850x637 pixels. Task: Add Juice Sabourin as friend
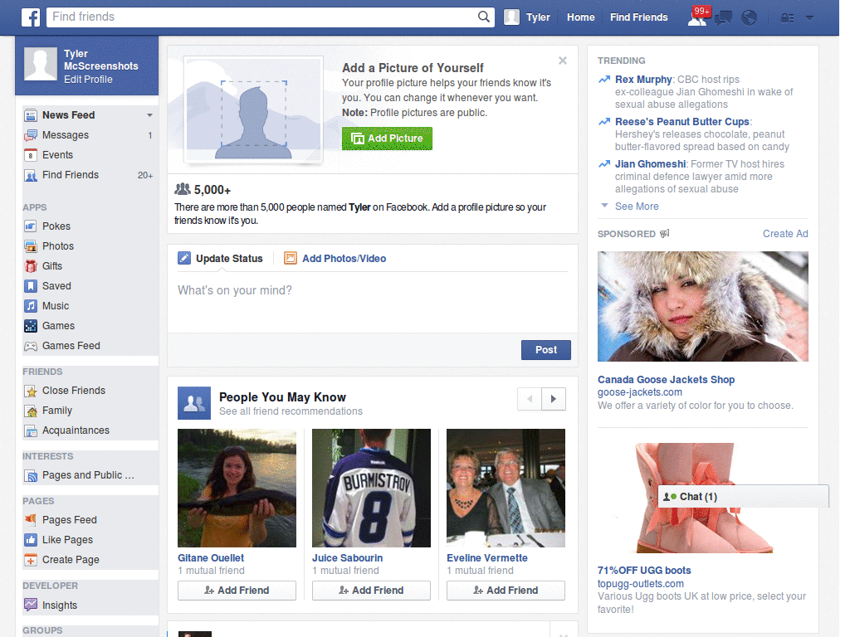pyautogui.click(x=371, y=591)
